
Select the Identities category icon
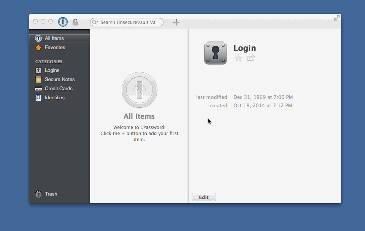pyautogui.click(x=38, y=97)
